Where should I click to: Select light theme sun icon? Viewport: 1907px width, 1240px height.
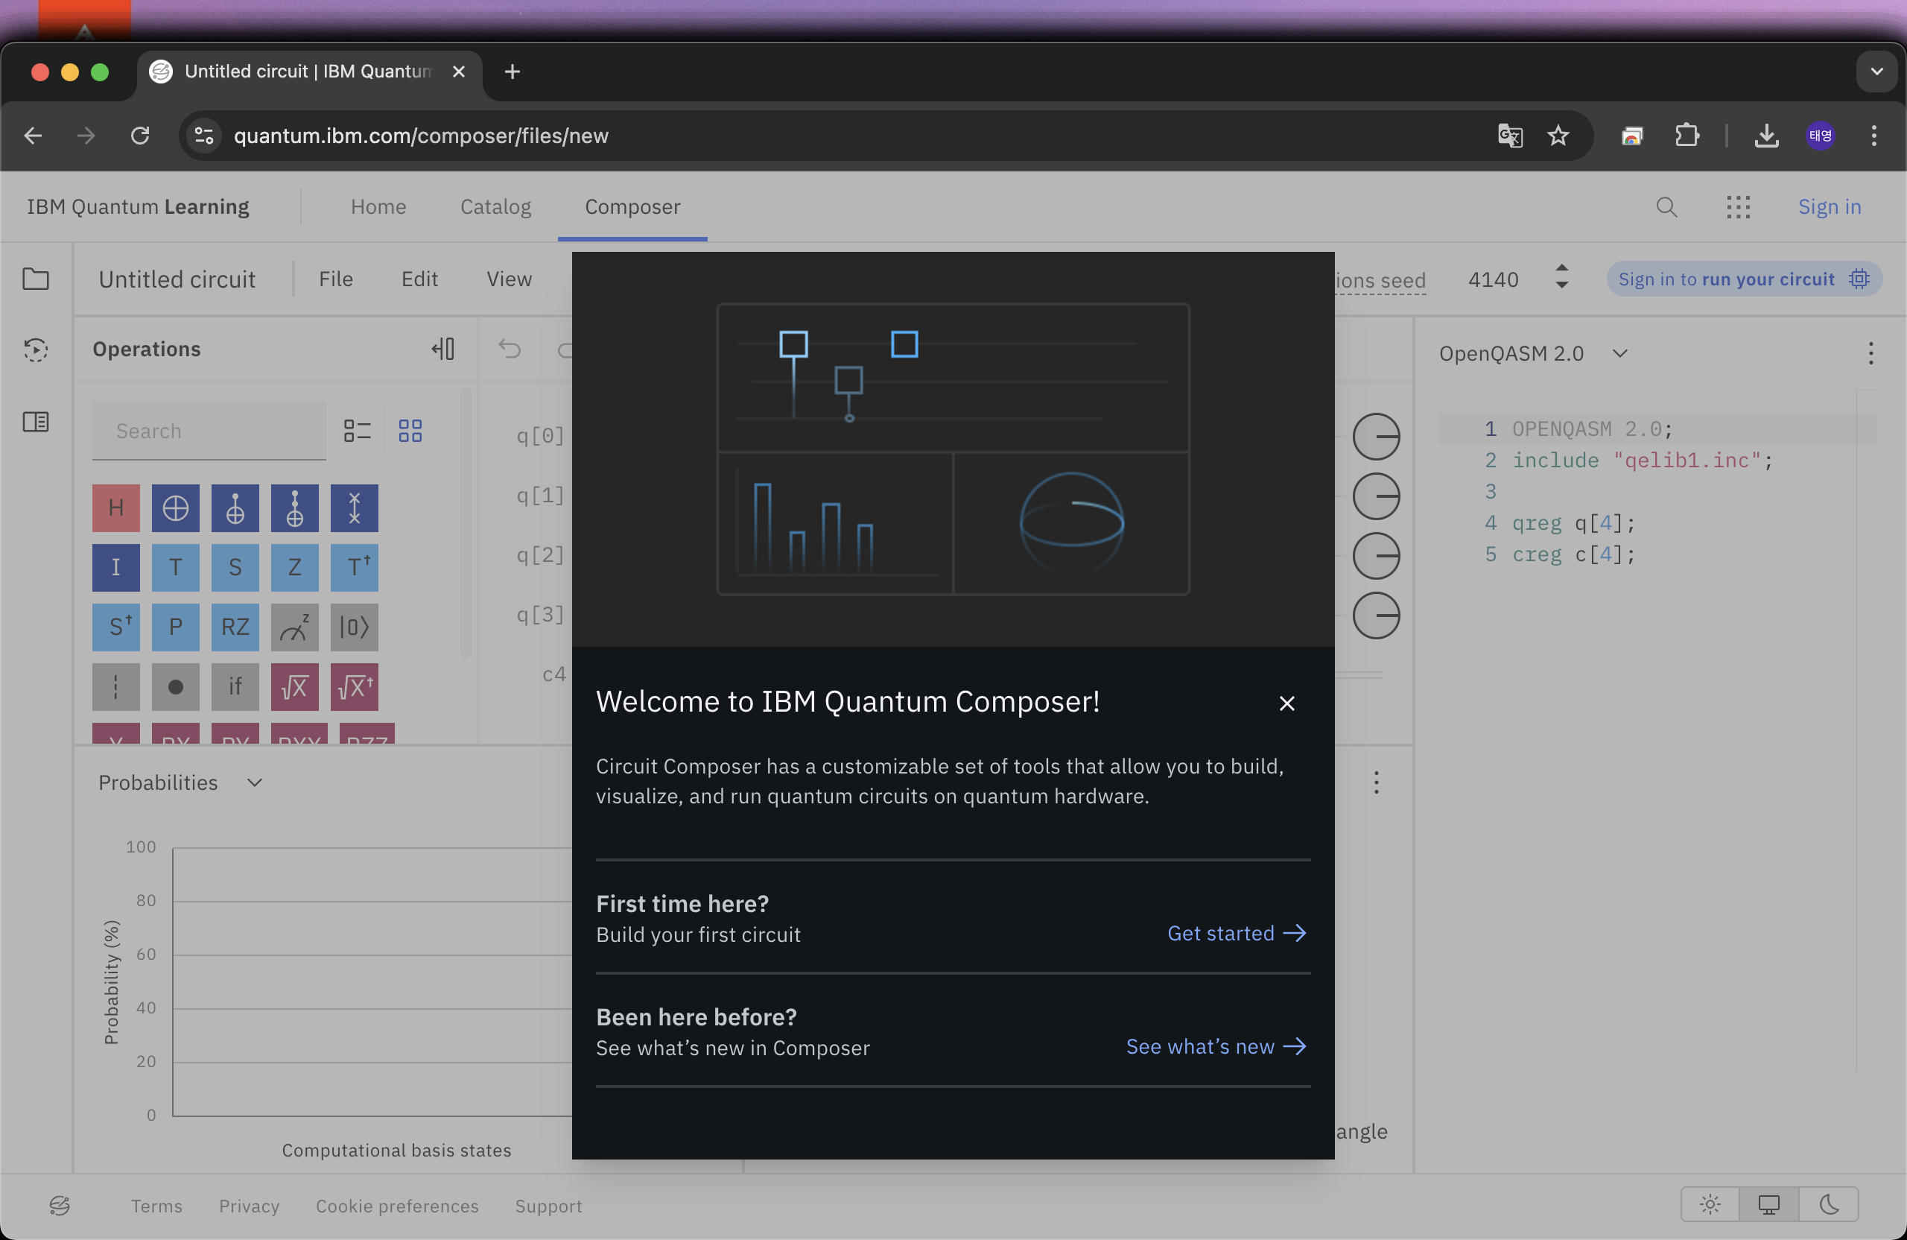click(1710, 1205)
